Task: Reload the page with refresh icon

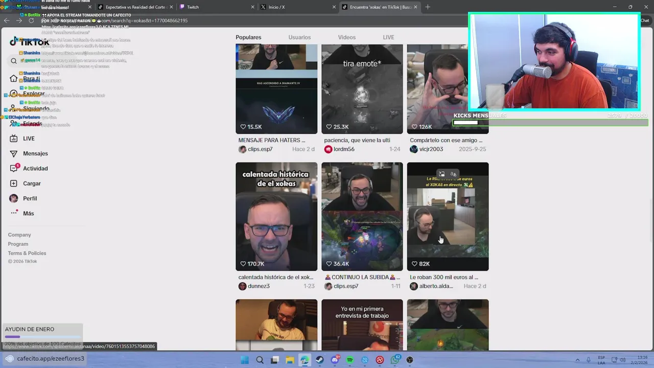Action: (x=31, y=20)
